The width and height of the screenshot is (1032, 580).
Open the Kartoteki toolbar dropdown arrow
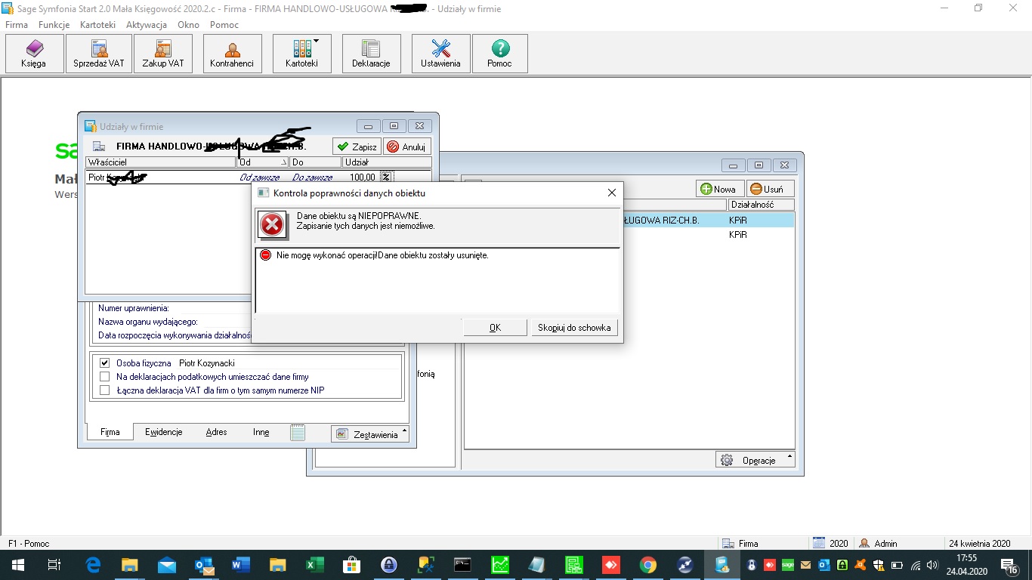pyautogui.click(x=317, y=41)
